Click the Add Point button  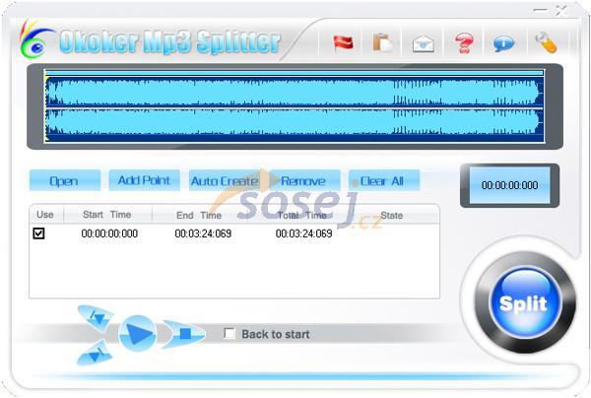(x=144, y=180)
